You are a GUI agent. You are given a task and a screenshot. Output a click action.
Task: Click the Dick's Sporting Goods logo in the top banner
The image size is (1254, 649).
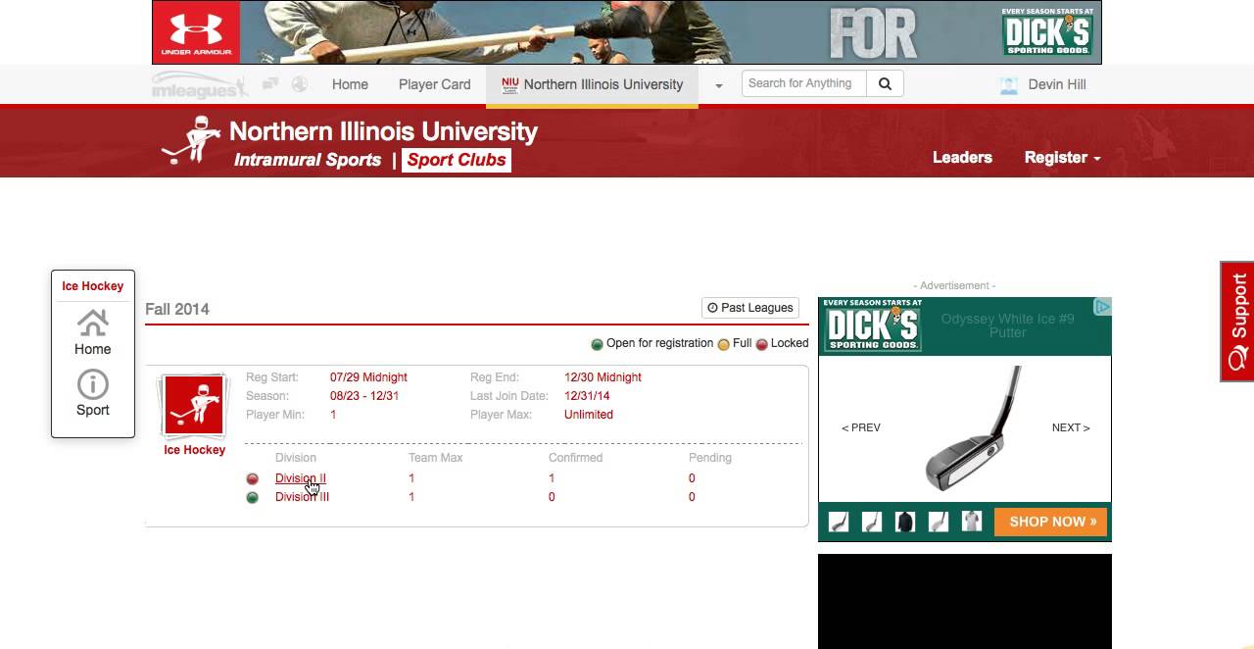point(1047,32)
